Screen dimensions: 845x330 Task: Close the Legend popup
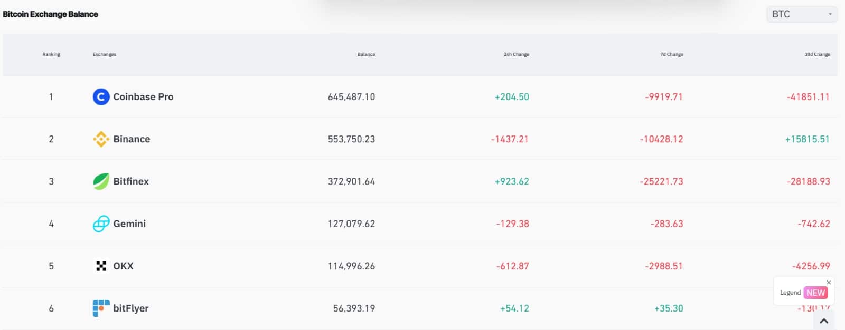(829, 283)
